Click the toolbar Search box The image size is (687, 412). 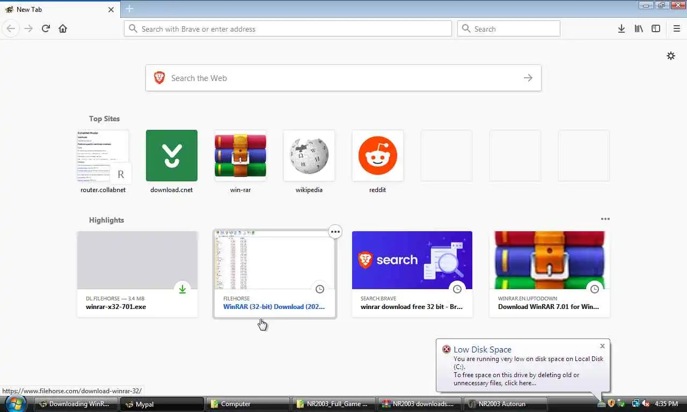pos(509,29)
